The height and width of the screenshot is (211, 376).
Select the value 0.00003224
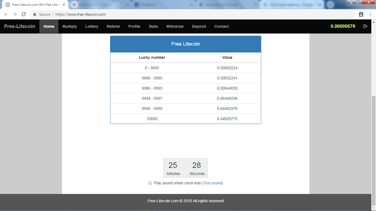tap(227, 68)
